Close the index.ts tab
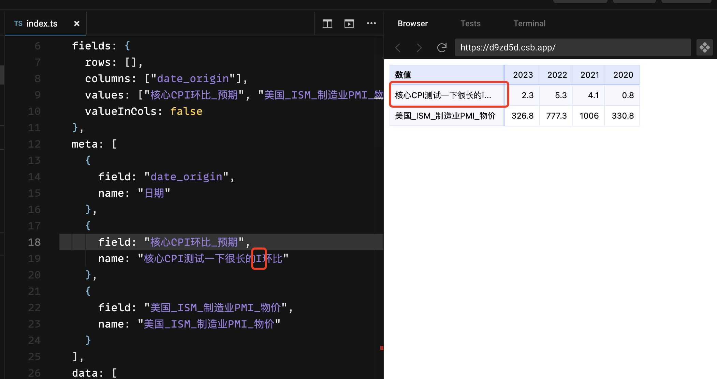 click(x=76, y=23)
